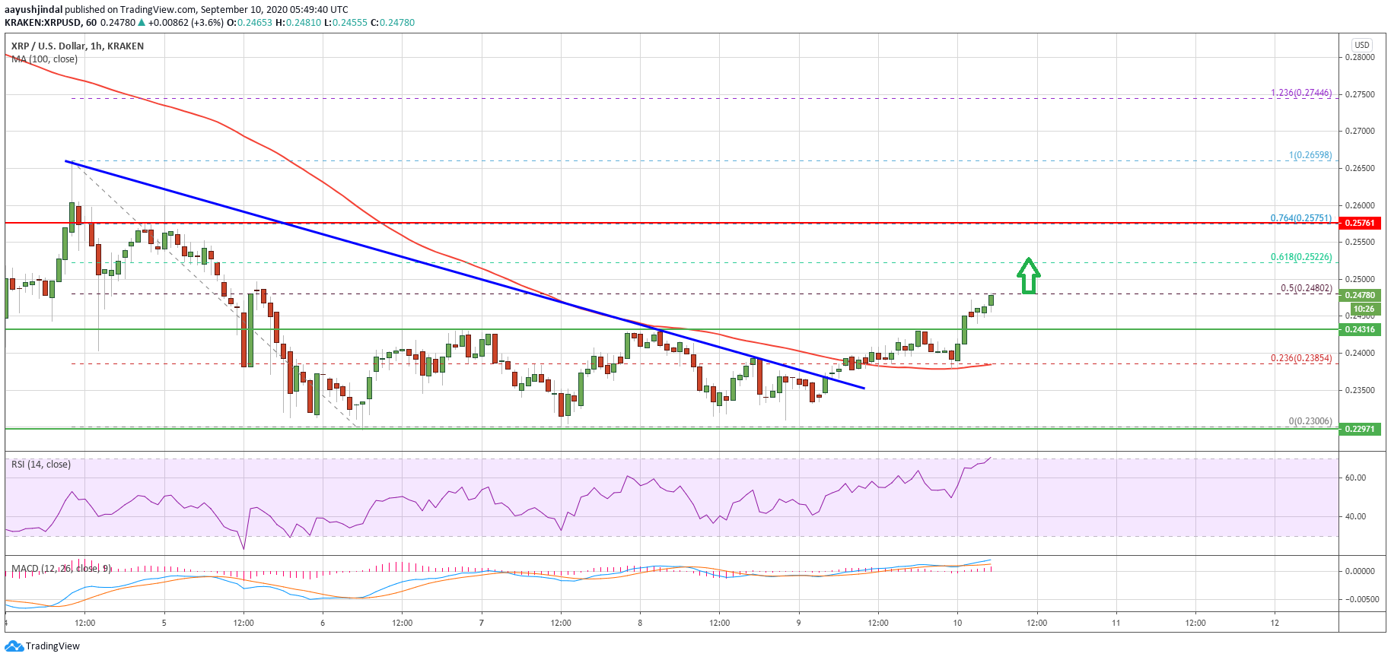Viewport: 1391px width, 660px height.
Task: Click Fibonacci label 0.618(0.25226)
Action: (1301, 257)
